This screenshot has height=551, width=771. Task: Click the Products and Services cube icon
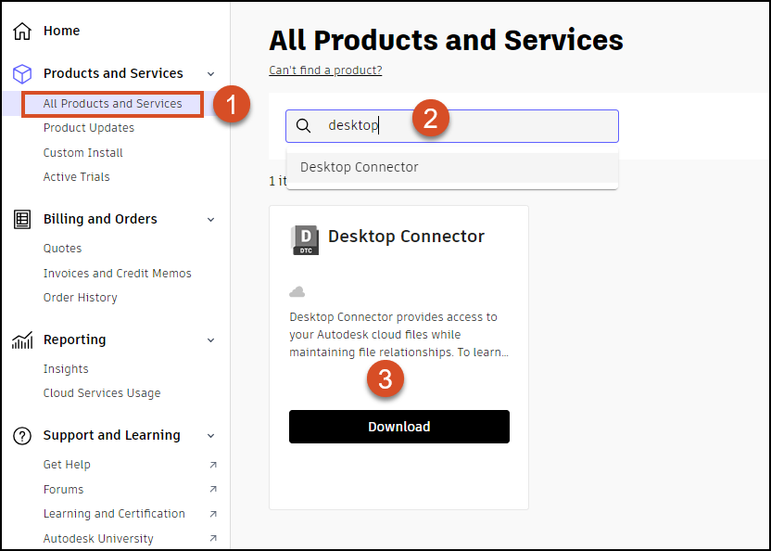(22, 74)
